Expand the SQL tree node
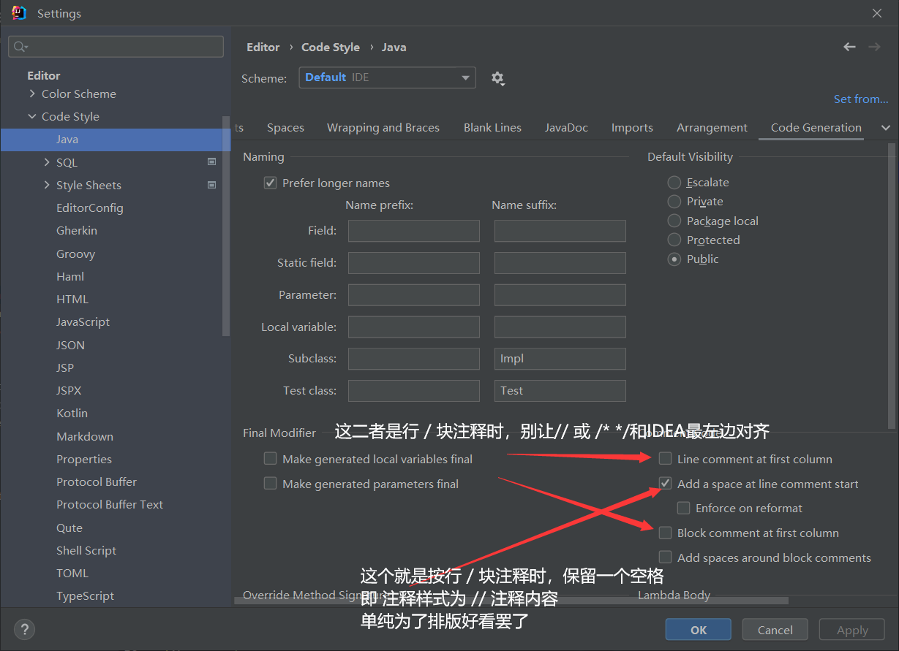Viewport: 899px width, 651px height. click(47, 162)
